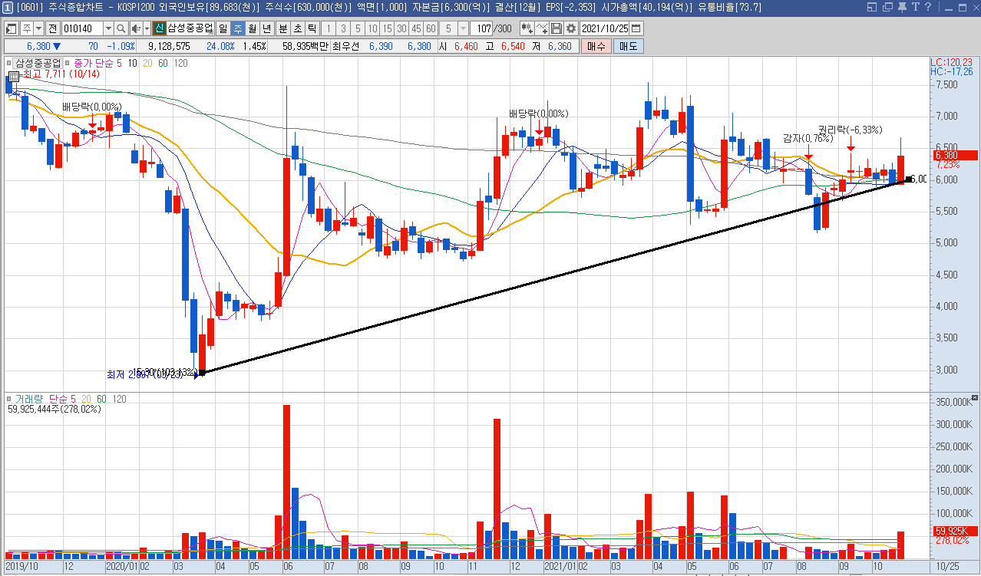
Task: Click the add-candle-indicator toolbar icon
Action: coord(527,28)
